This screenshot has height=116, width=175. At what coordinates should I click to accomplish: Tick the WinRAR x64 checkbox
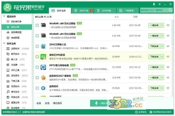tap(37, 36)
